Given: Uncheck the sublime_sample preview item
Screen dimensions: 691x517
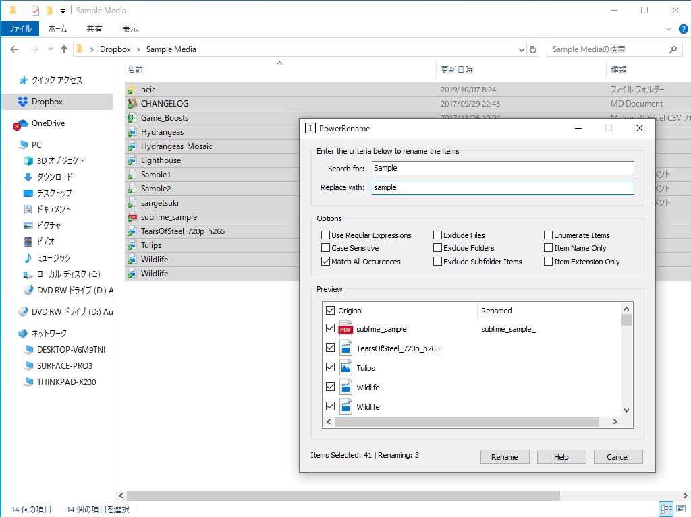Looking at the screenshot, I should click(x=330, y=328).
